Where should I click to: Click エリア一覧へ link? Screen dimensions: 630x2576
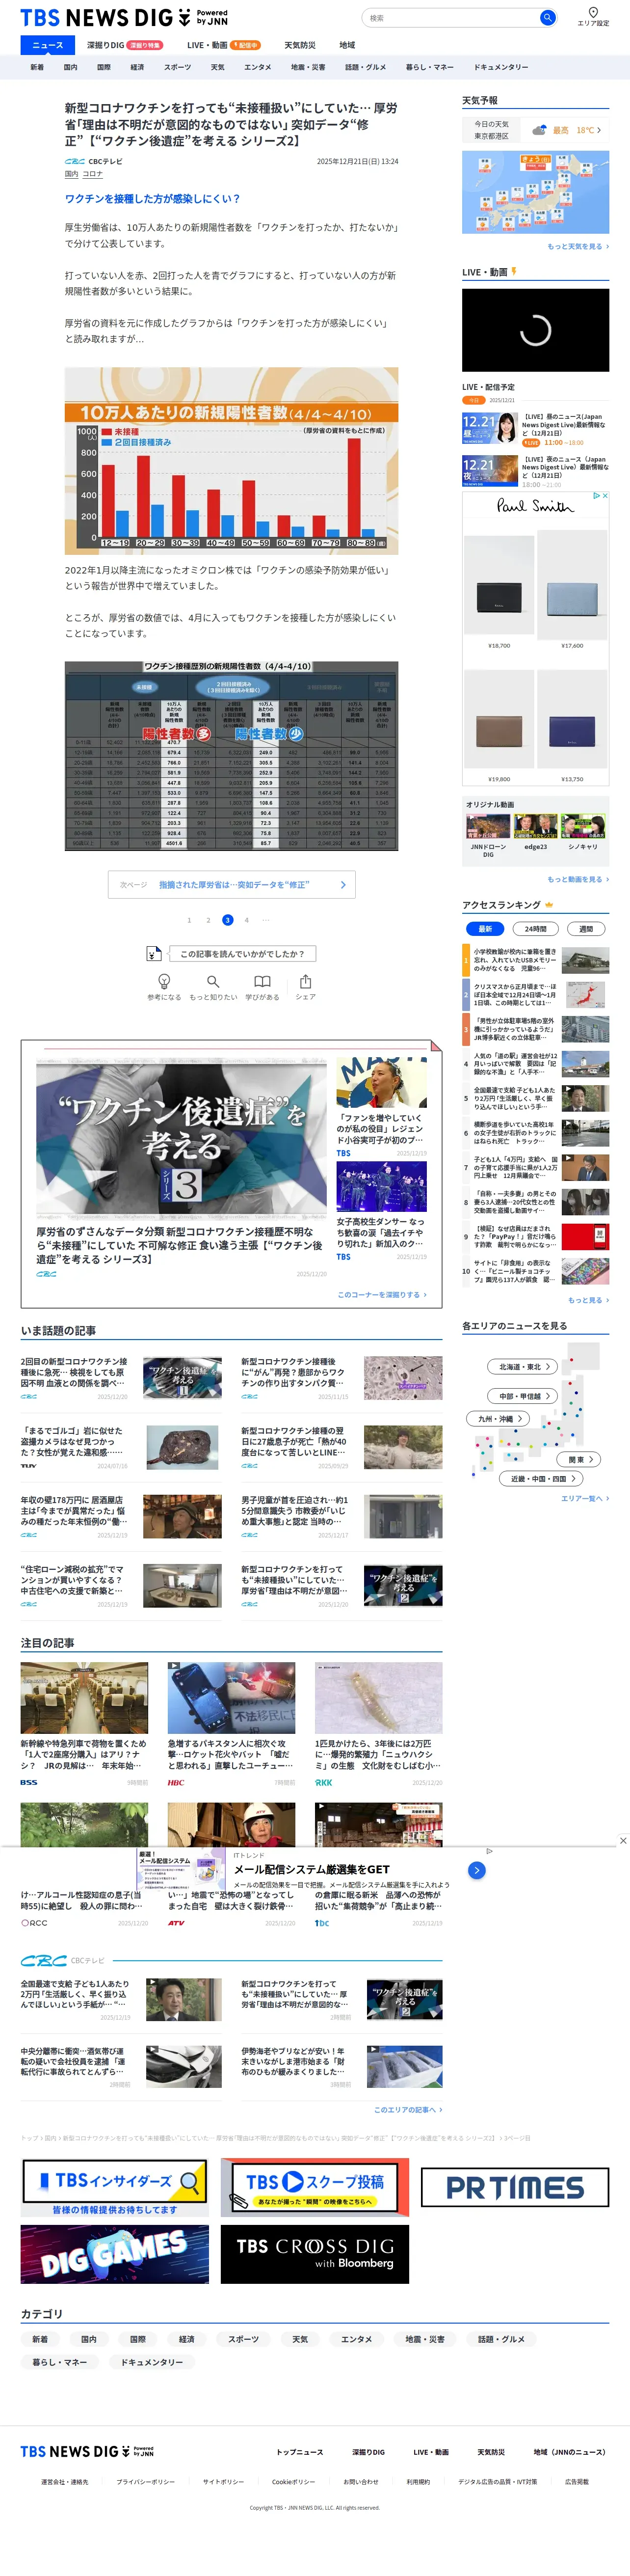coord(585,1498)
